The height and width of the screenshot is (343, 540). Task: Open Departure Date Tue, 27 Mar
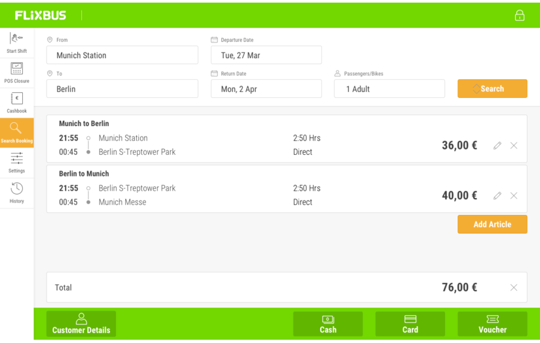266,55
